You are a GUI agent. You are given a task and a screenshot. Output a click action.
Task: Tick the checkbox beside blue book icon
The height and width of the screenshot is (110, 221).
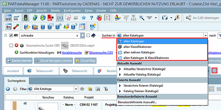pos(88,35)
